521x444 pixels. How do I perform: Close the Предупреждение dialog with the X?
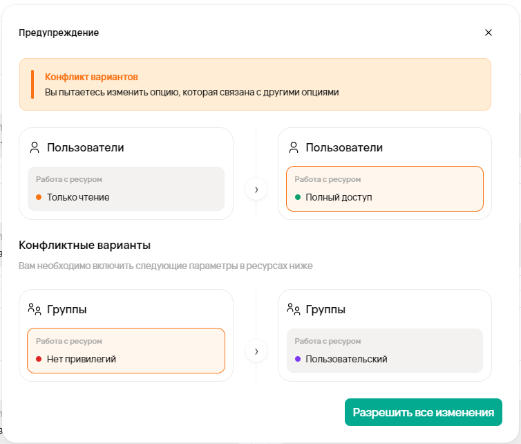[x=489, y=33]
